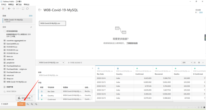Screen dimensions: 206x110
Task: Click the W08-Covid-19-MySQL.csv table box on canvas
Action: click(53, 23)
